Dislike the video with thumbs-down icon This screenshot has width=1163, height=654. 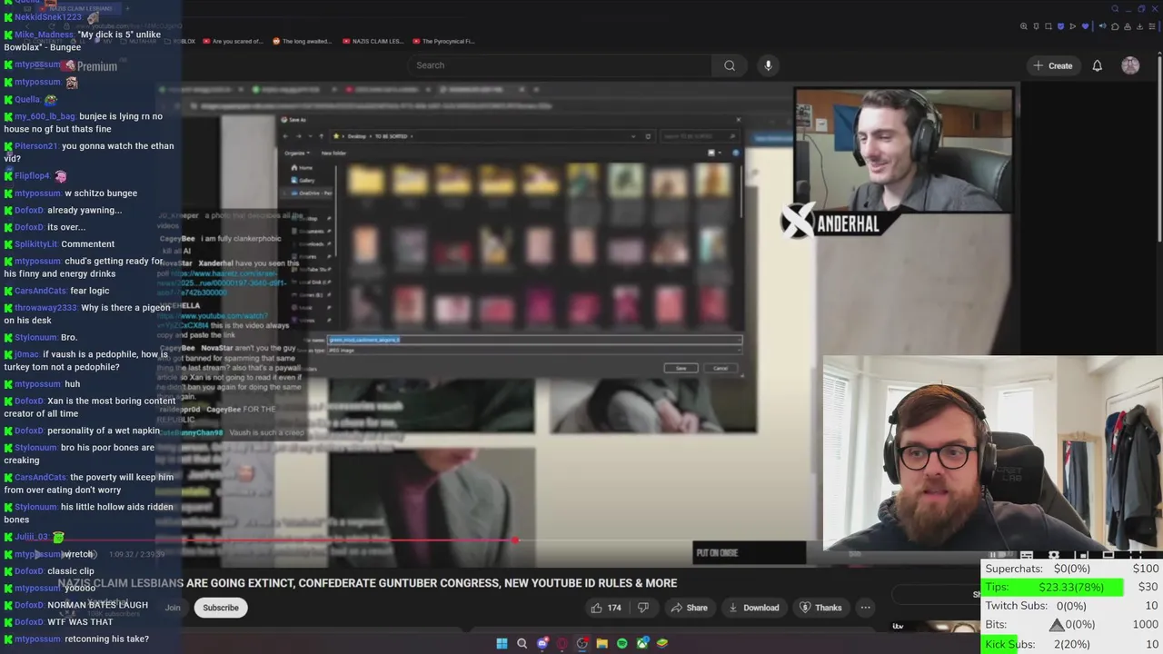point(643,608)
